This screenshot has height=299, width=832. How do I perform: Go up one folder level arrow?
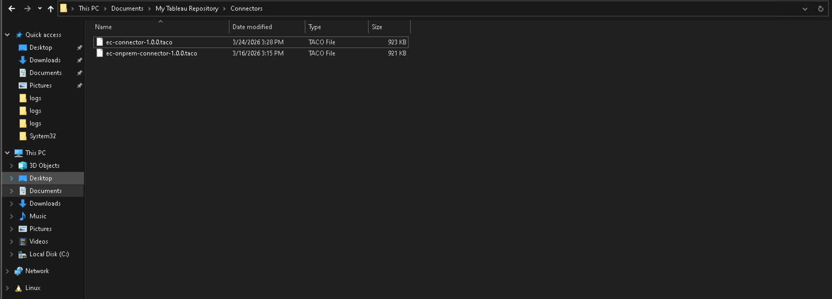click(51, 8)
